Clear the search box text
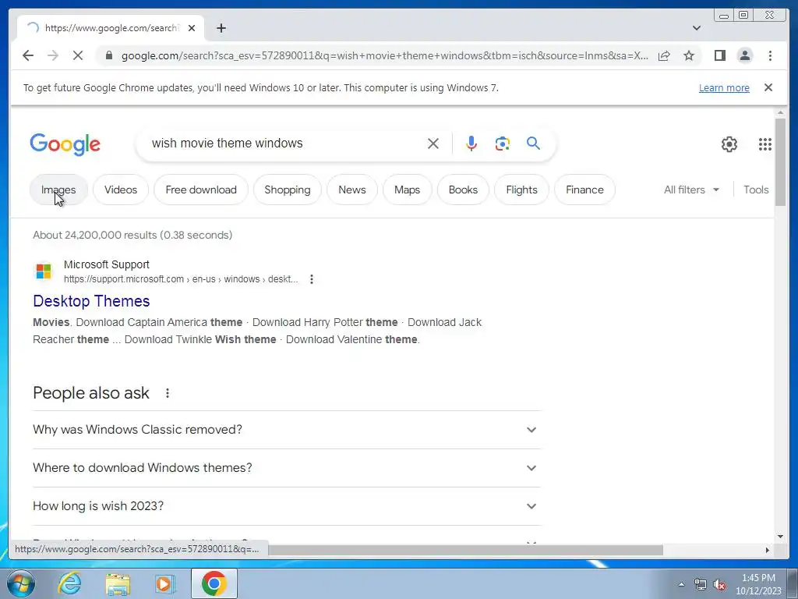Viewport: 798px width, 599px height. point(433,144)
